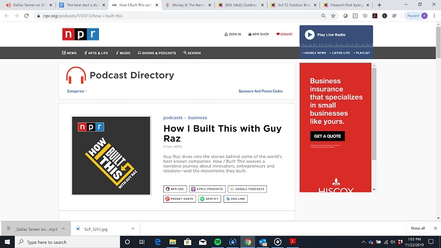Go back to the previous page
This screenshot has height=248, width=441.
7,15
